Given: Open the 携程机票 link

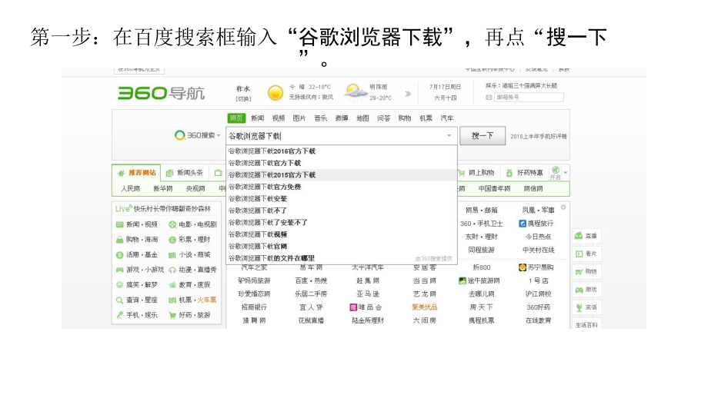Looking at the screenshot, I should click(x=481, y=320).
